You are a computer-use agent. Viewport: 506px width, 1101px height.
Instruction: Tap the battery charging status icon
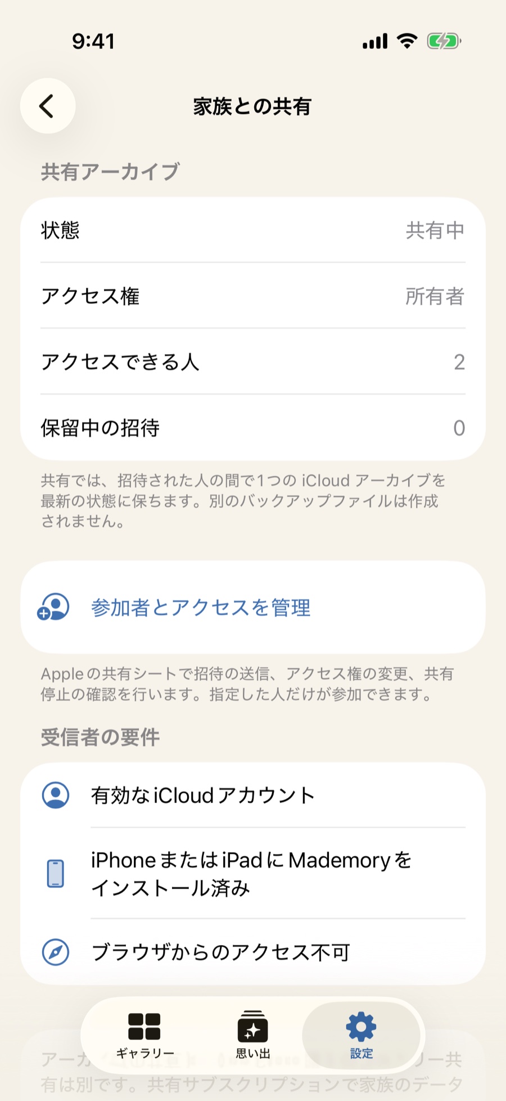tap(444, 41)
